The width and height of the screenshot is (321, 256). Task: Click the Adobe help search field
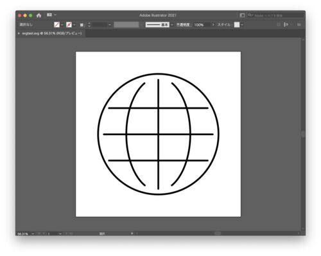[x=275, y=15]
